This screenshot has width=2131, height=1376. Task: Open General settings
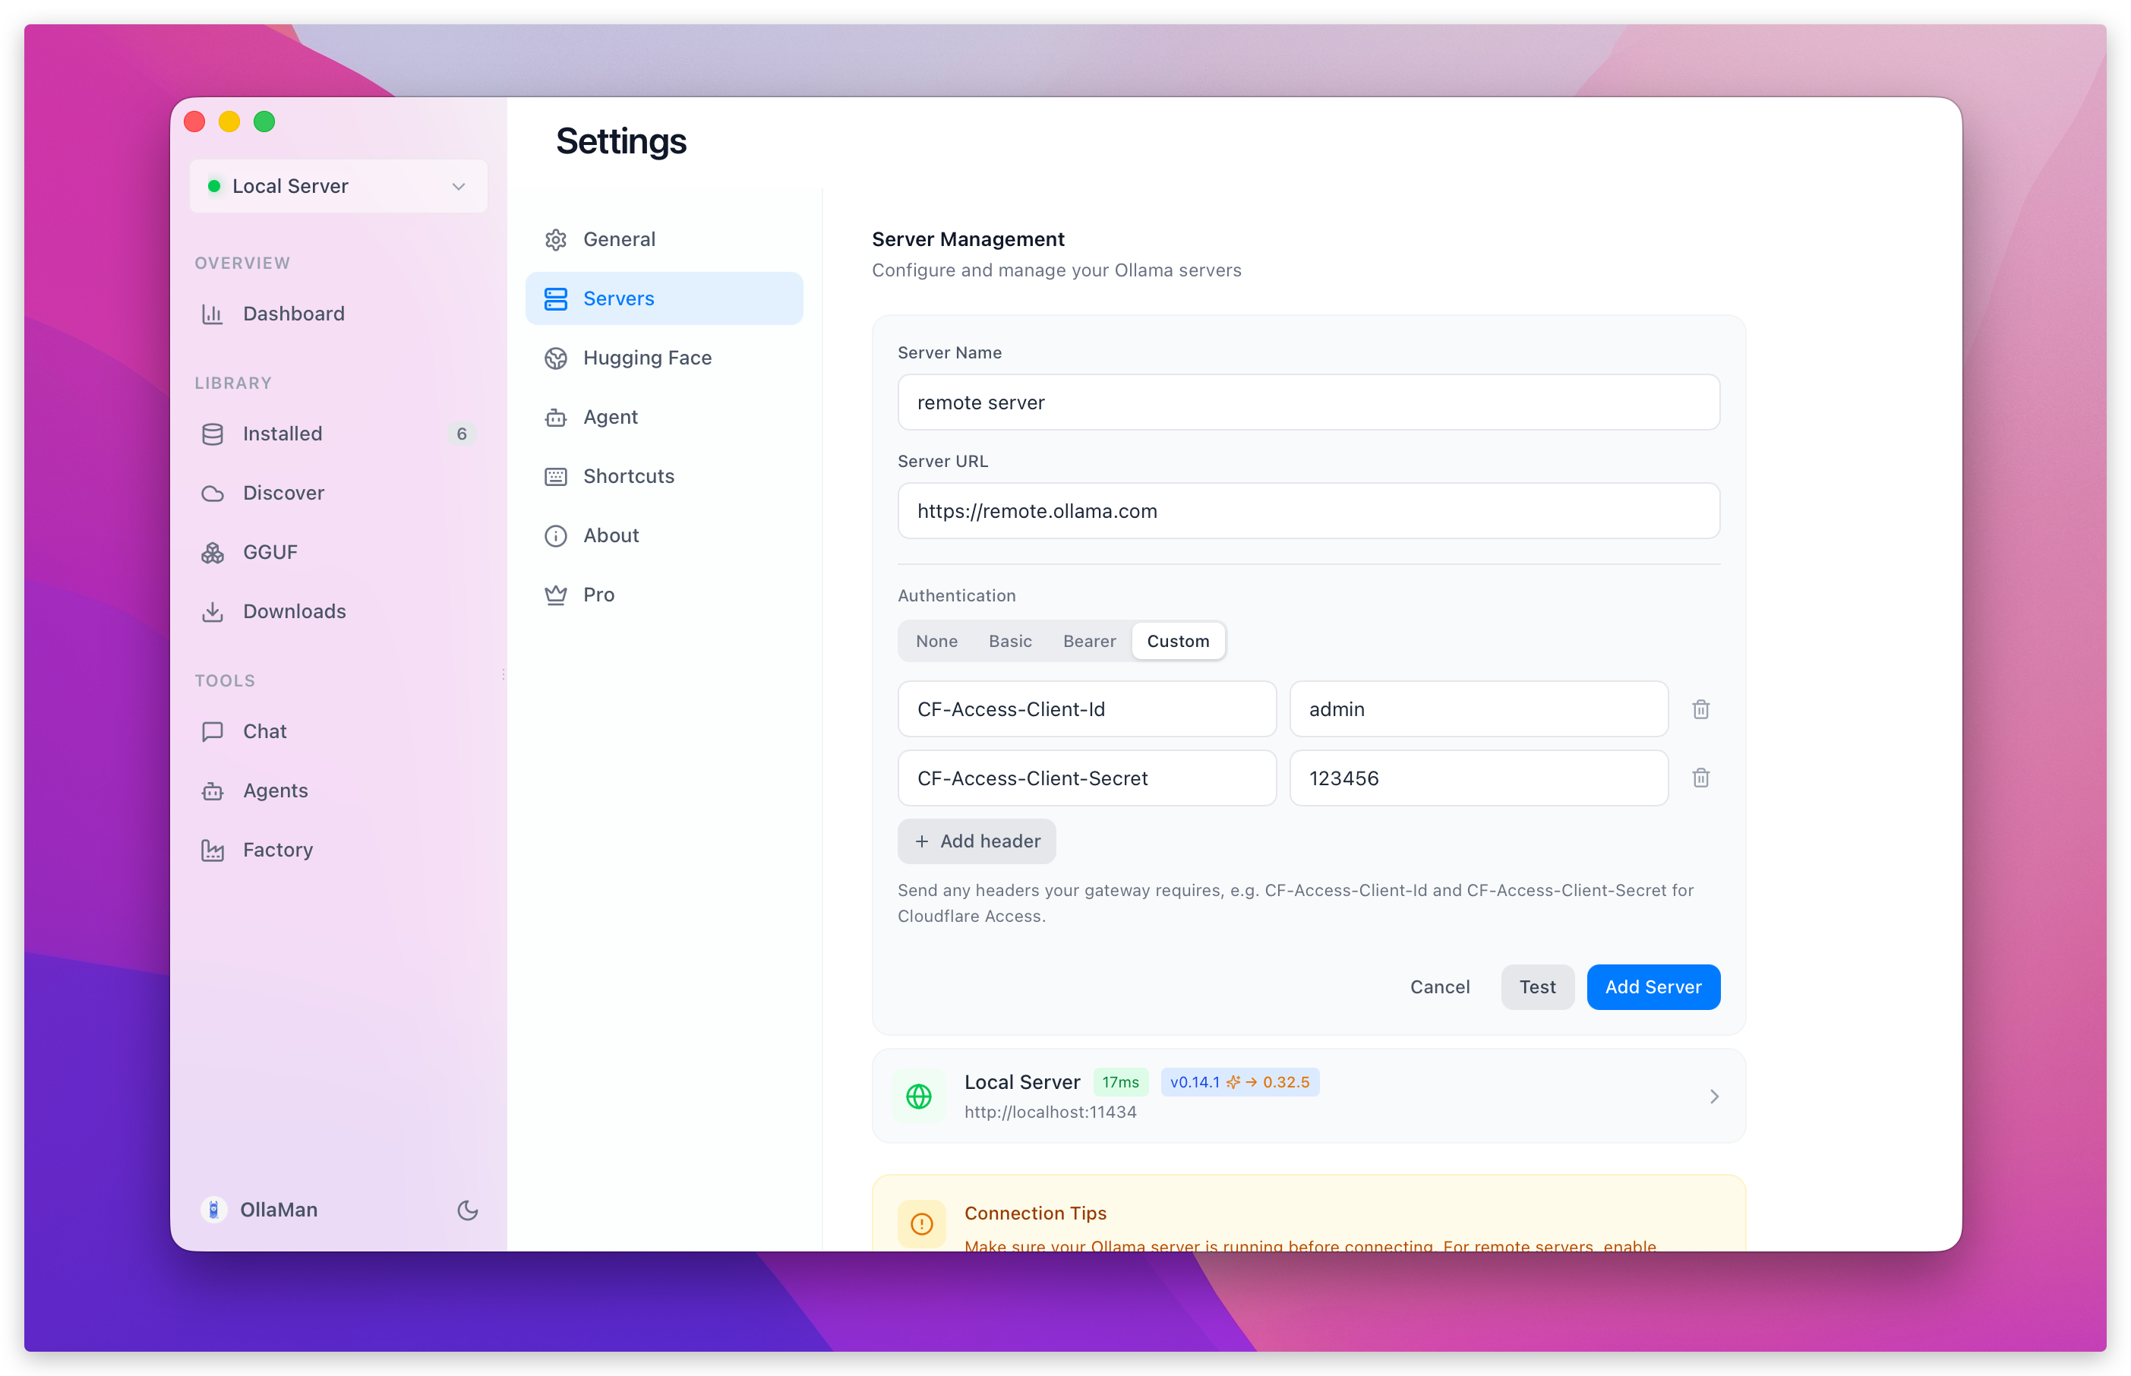point(664,239)
